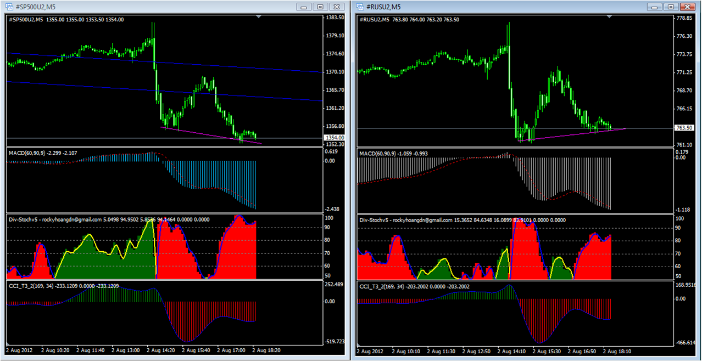The width and height of the screenshot is (702, 362).
Task: Click the 1370.10 price scale value
Action: click(335, 72)
